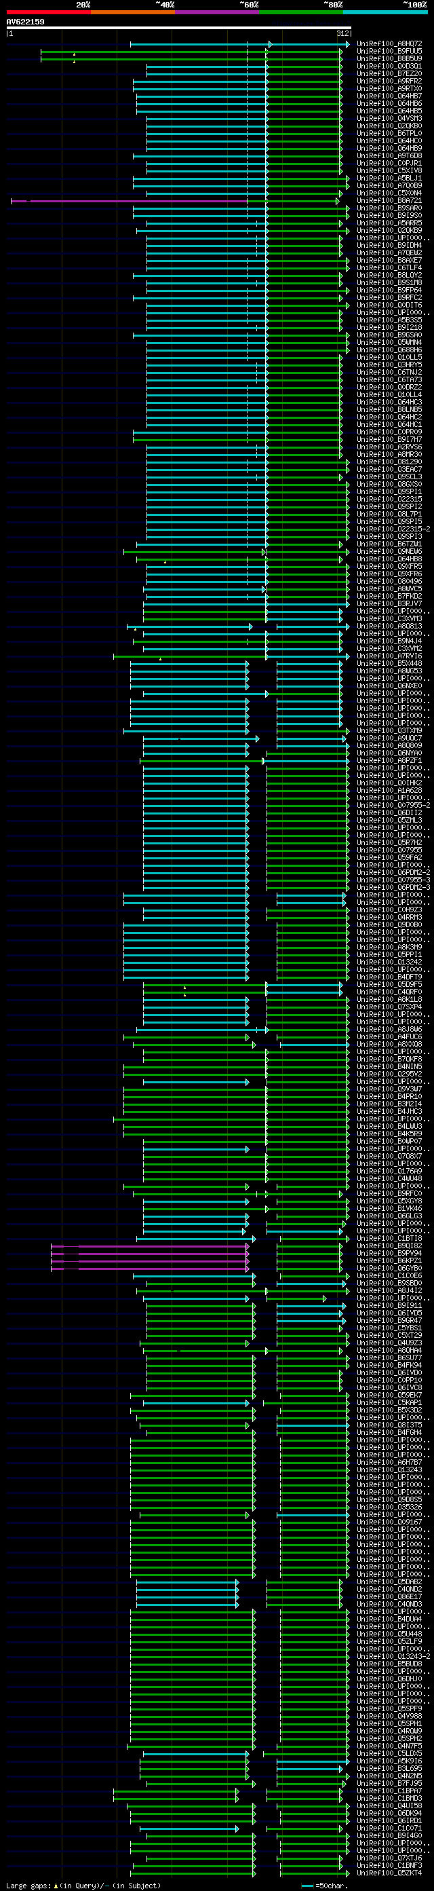This screenshot has height=1891, width=434.
Task: Click UniRef100_C0PJR1 label
Action: click(389, 164)
